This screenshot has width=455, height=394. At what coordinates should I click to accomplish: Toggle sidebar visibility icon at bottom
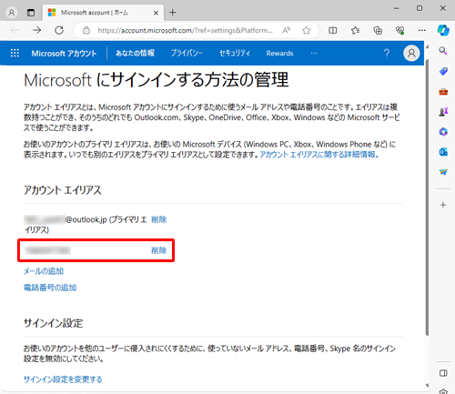(x=443, y=373)
